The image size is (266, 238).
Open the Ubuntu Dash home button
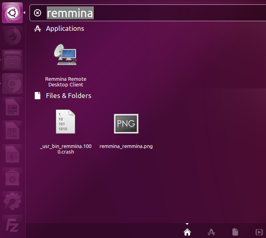(x=12, y=13)
